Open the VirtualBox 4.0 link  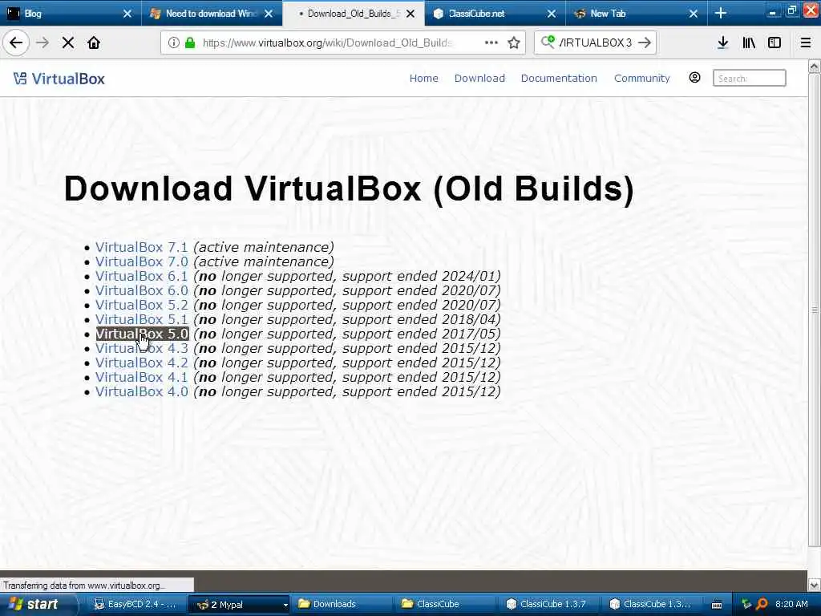click(141, 391)
